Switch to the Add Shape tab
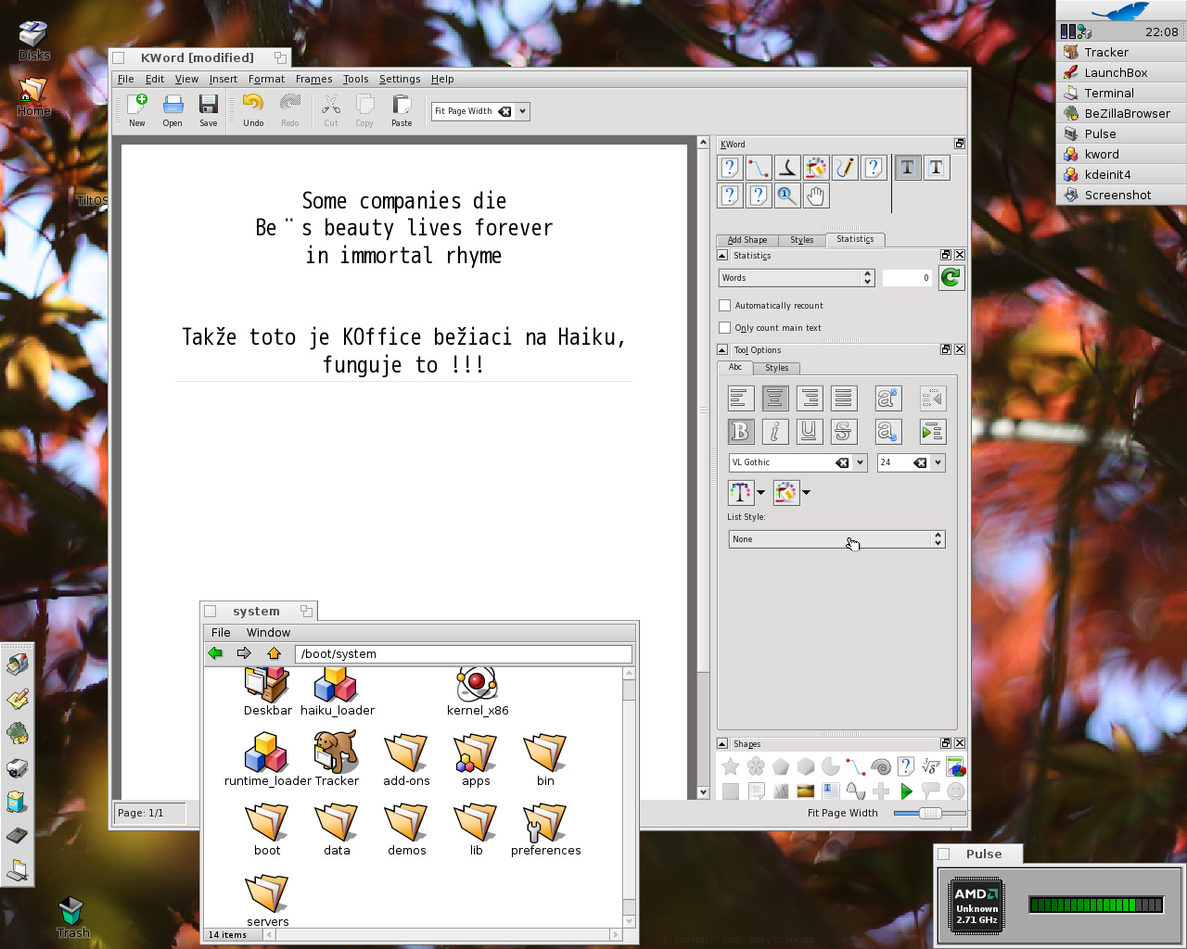 coord(747,240)
